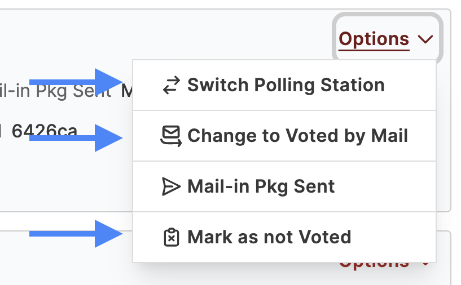
Task: Click the paper plane icon for Mail-in Pkg Sent
Action: coord(171,186)
